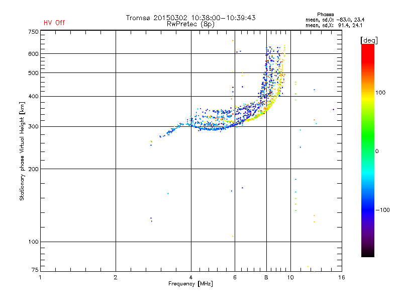Click the phase colorbar gradient
Image resolution: width=402 pixels, height=302 pixels.
click(x=368, y=150)
